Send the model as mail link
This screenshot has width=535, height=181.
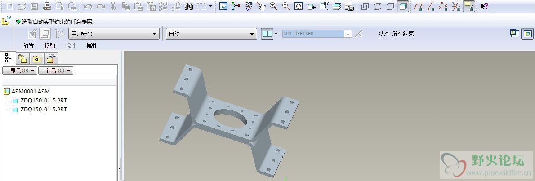72,6
